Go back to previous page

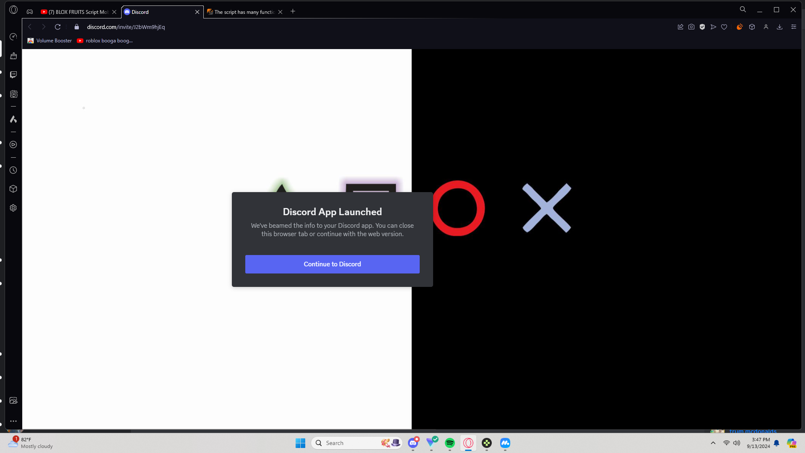30,27
